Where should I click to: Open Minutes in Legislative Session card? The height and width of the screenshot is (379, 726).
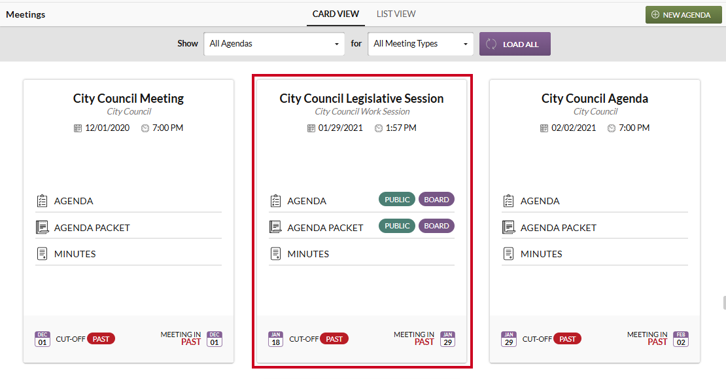pos(308,254)
